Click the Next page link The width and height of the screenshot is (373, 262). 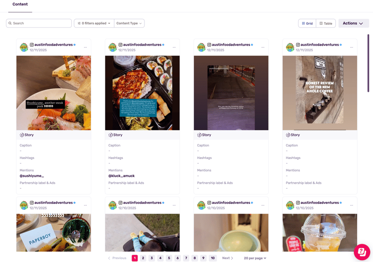(x=228, y=258)
